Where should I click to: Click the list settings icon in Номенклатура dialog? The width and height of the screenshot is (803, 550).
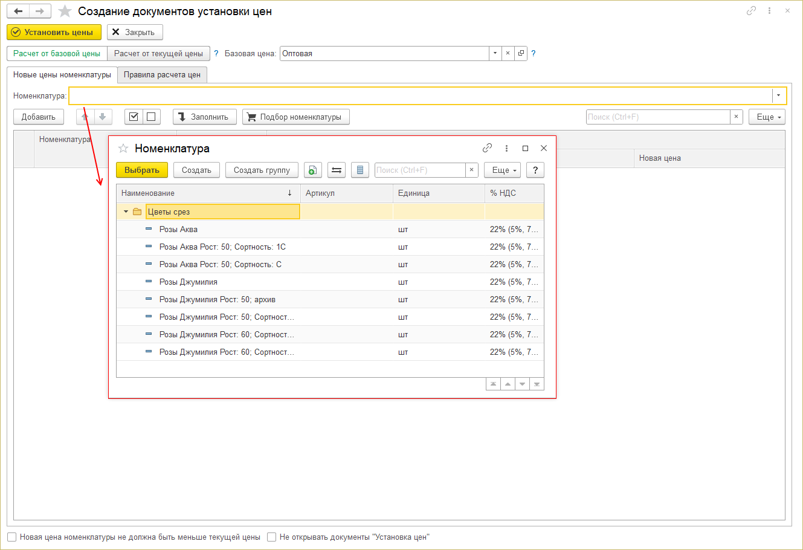(x=360, y=170)
